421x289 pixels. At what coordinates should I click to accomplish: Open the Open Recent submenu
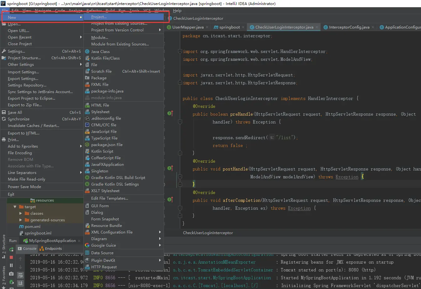pos(42,37)
